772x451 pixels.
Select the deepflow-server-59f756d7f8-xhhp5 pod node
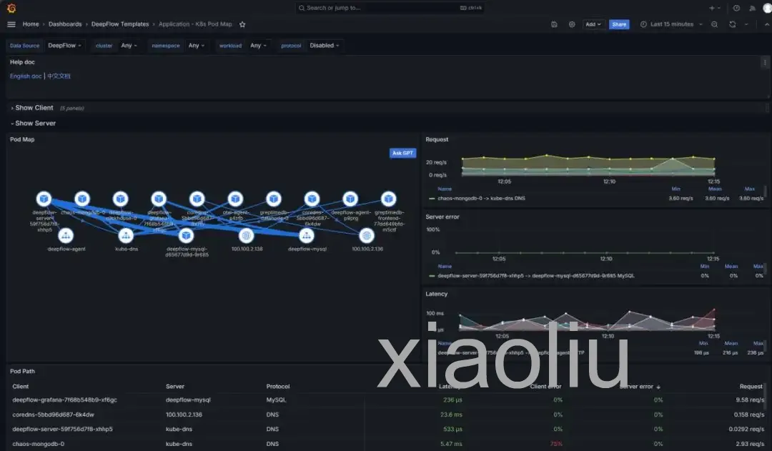pyautogui.click(x=44, y=199)
